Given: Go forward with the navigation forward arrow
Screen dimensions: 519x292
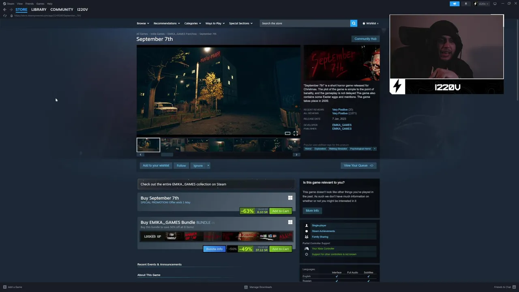Looking at the screenshot, I should (11, 9).
